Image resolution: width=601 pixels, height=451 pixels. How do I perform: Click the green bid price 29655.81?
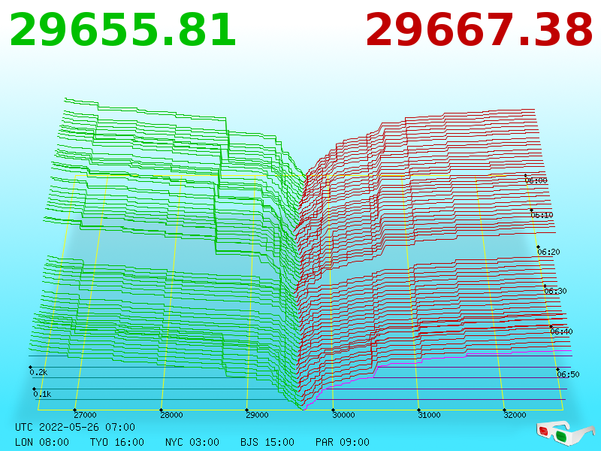(122, 30)
